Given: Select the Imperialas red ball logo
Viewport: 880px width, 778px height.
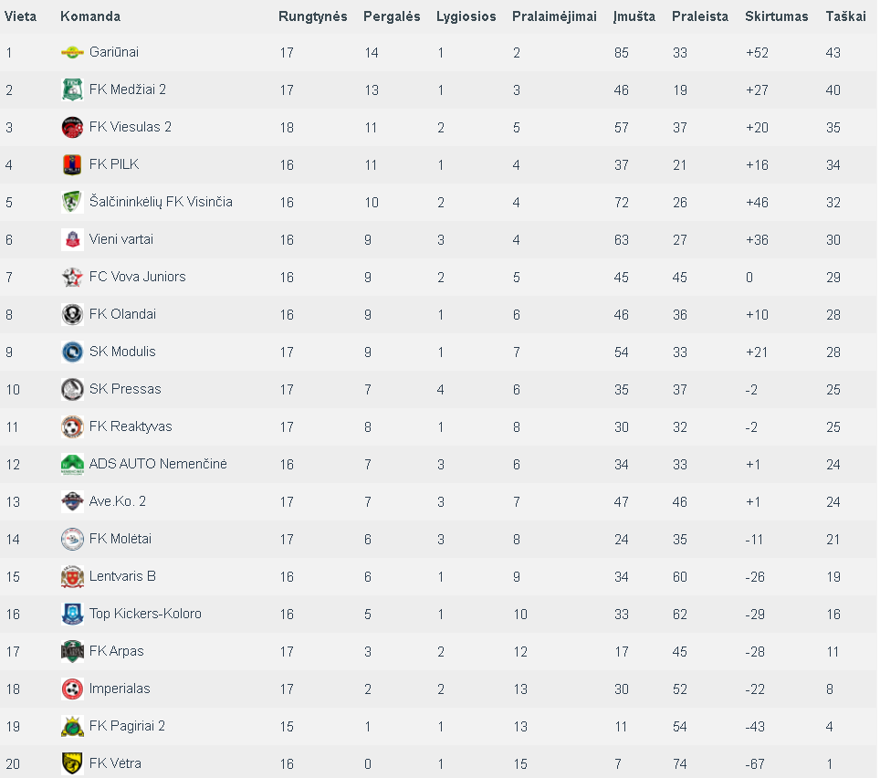Looking at the screenshot, I should pos(72,689).
